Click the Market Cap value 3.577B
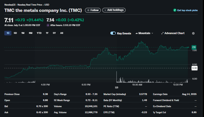Viewport: 204px width, 117px height. pos(143,94)
